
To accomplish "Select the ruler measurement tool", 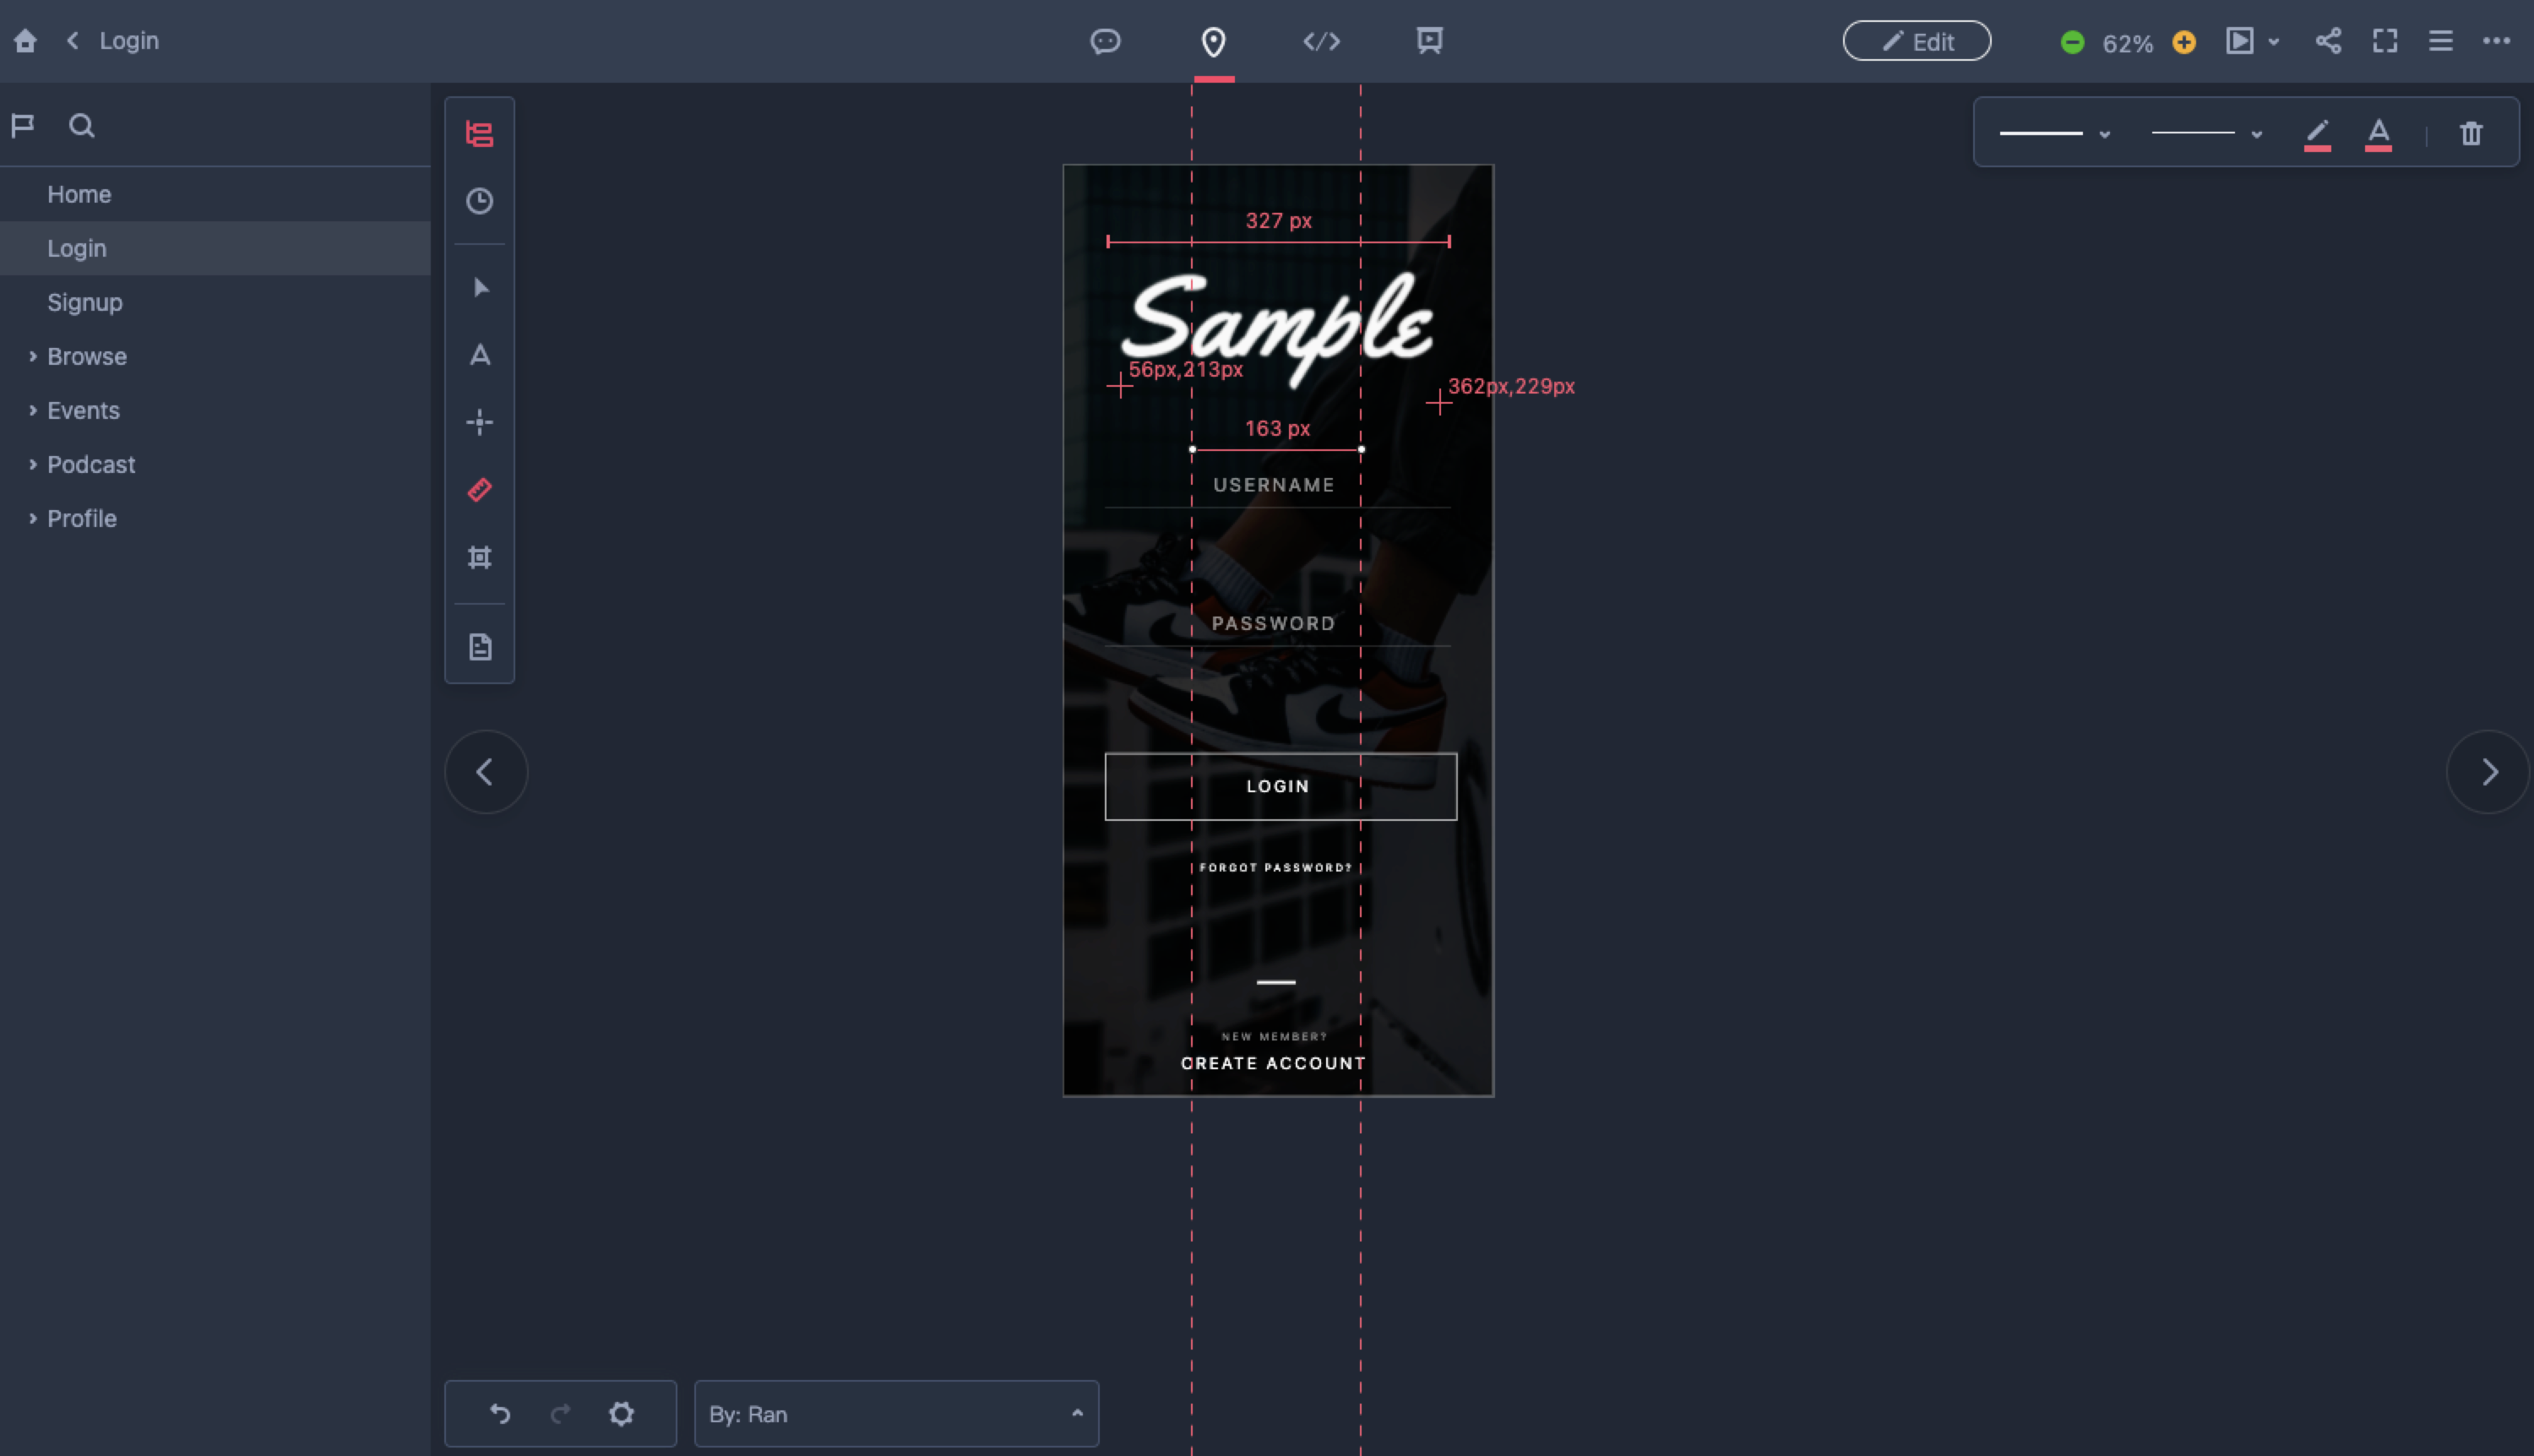I will tap(480, 490).
